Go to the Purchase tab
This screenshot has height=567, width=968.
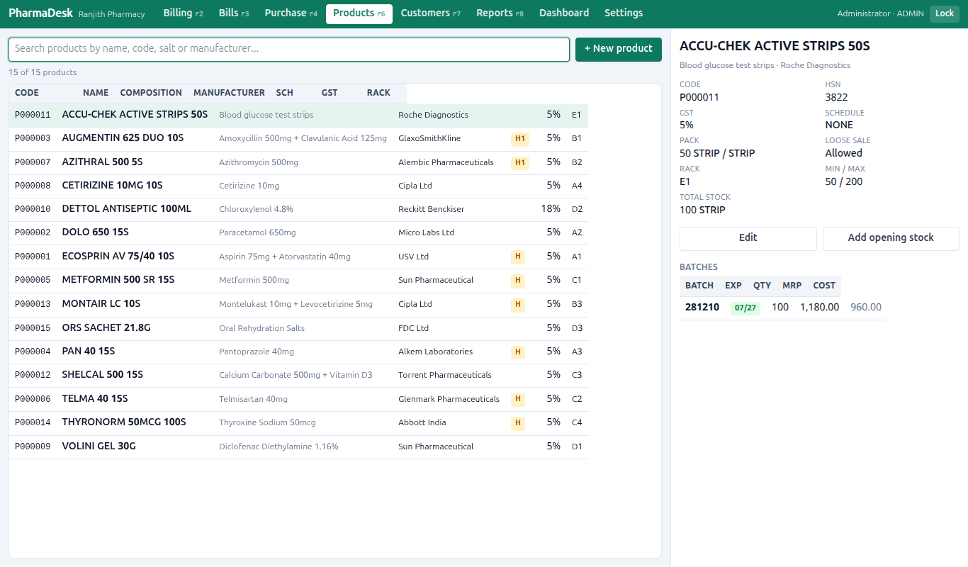tap(291, 13)
